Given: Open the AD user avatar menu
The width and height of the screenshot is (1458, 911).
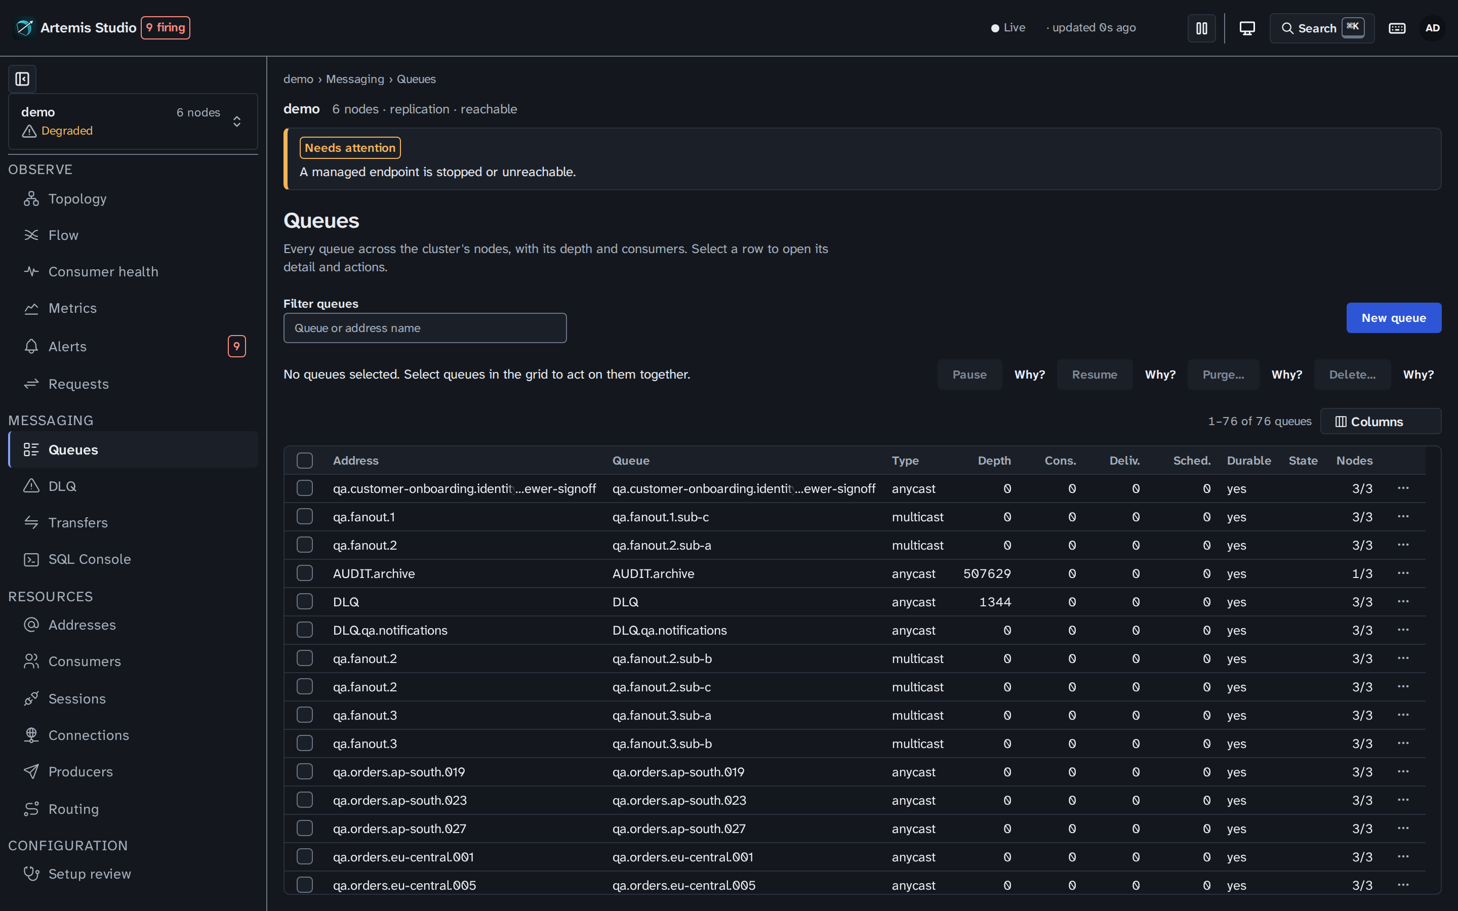Looking at the screenshot, I should [1432, 28].
